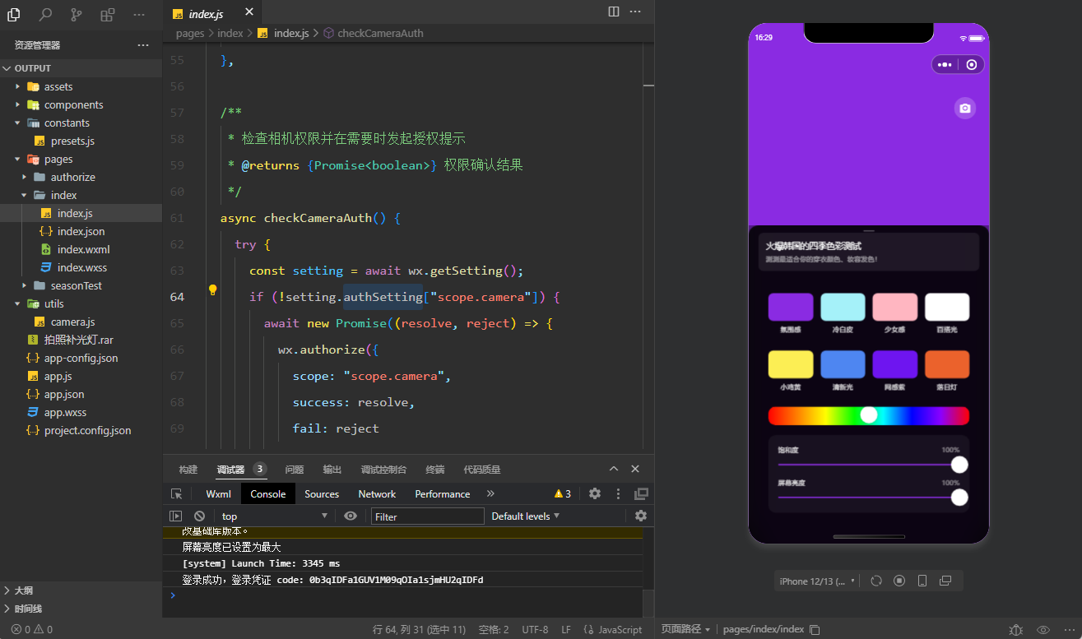Open the 构建 build tab

point(188,470)
